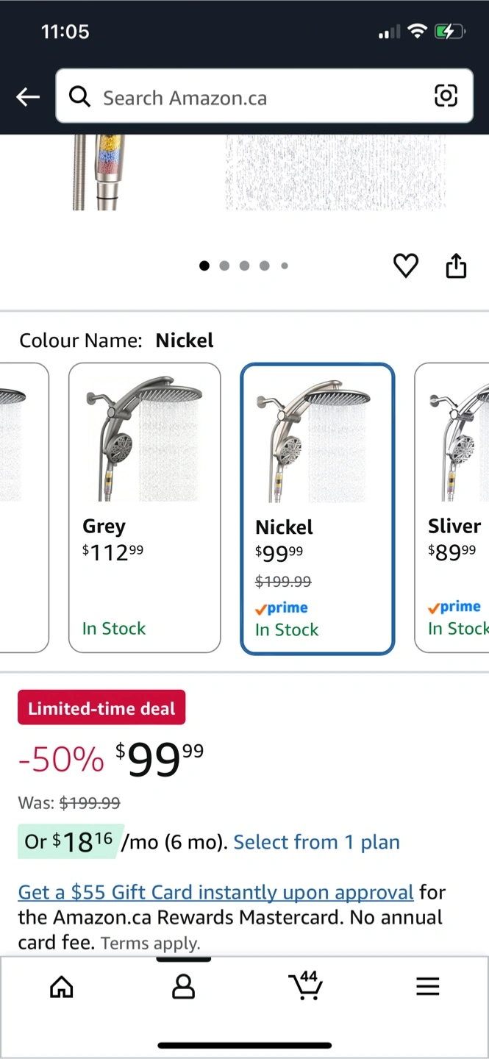Tap the magnifying glass search icon
Screen dimensions: 489x1059
coord(79,96)
